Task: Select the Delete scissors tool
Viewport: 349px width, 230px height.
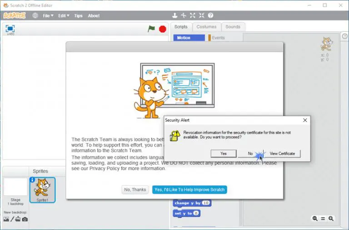Action: click(184, 15)
